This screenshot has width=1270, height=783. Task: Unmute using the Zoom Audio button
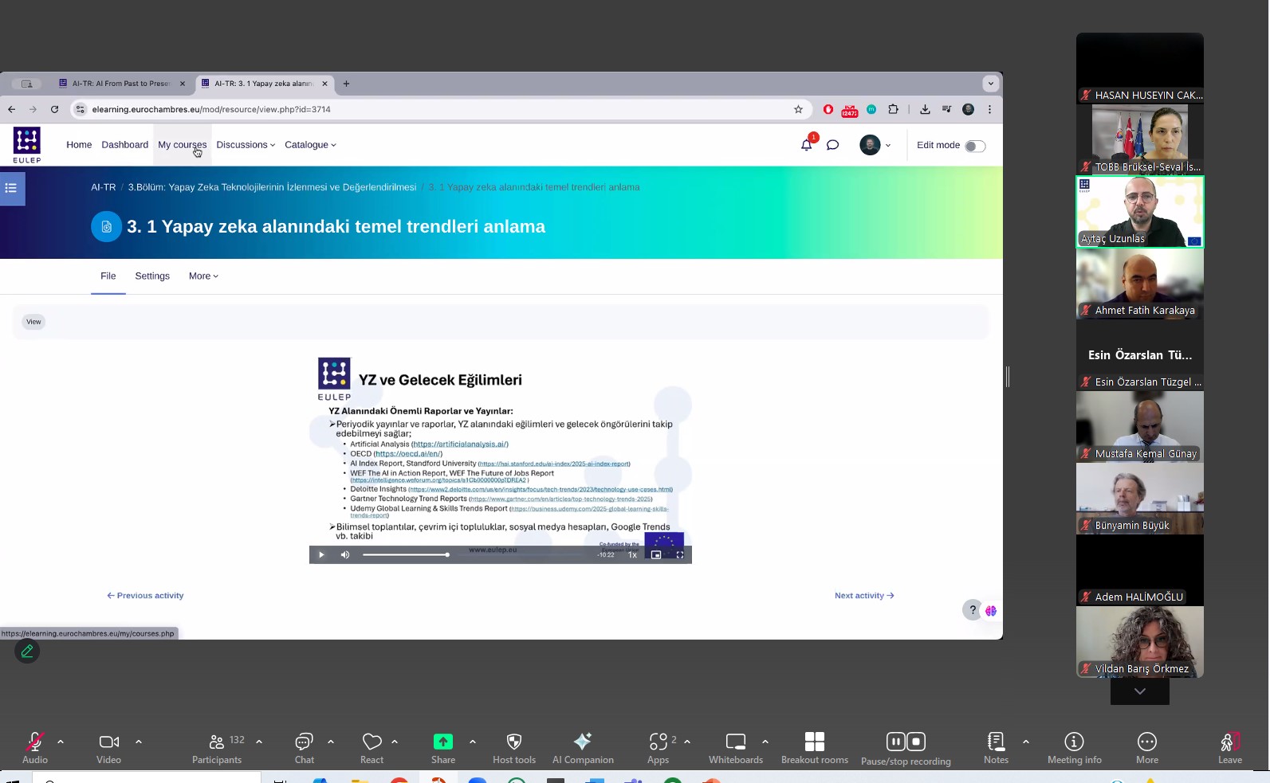[34, 747]
